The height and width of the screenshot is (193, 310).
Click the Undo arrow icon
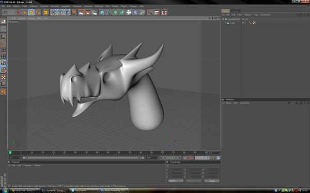click(5, 12)
